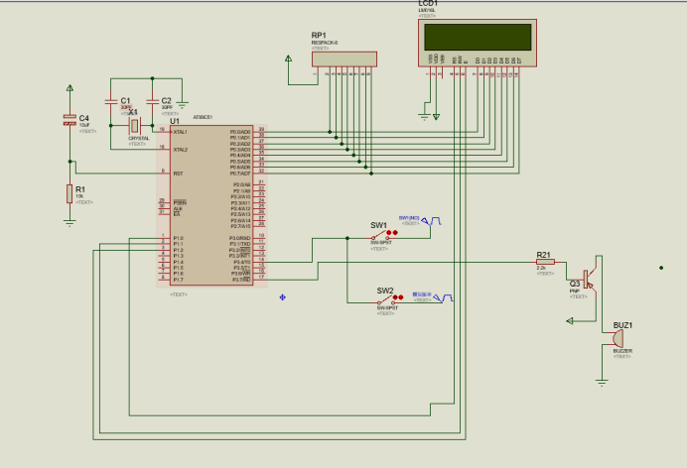Click the P3.0/RXD pin name on U1
This screenshot has width=687, height=468.
240,238
